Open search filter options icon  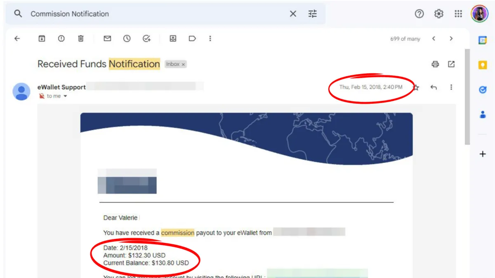tap(313, 14)
